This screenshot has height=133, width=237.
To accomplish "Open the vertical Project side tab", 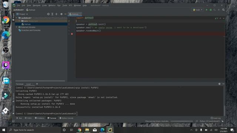I will pos(13,17).
